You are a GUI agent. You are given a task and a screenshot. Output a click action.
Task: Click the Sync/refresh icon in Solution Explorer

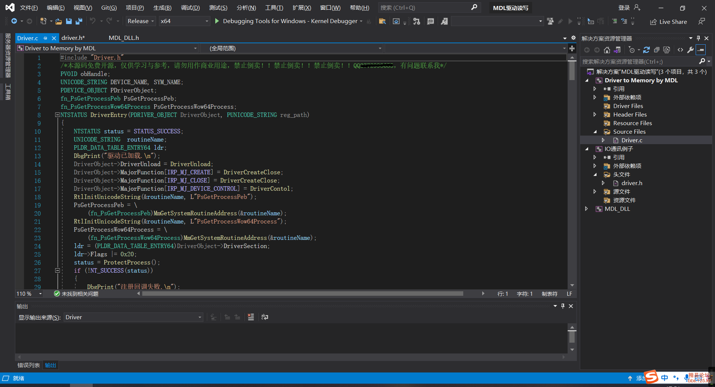[646, 50]
